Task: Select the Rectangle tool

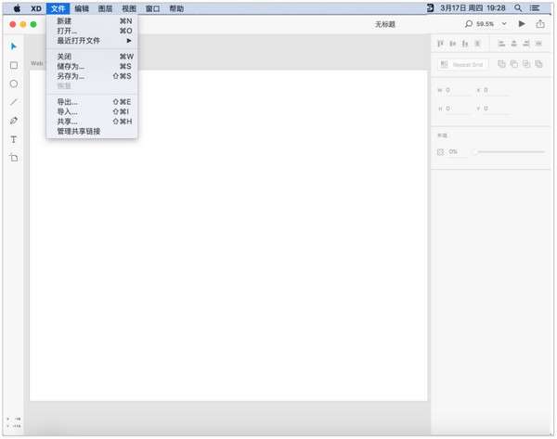Action: tap(14, 65)
